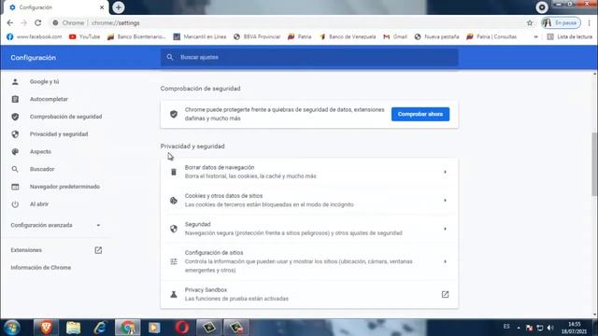Open the Patria bookmark
598x336 pixels.
point(299,36)
